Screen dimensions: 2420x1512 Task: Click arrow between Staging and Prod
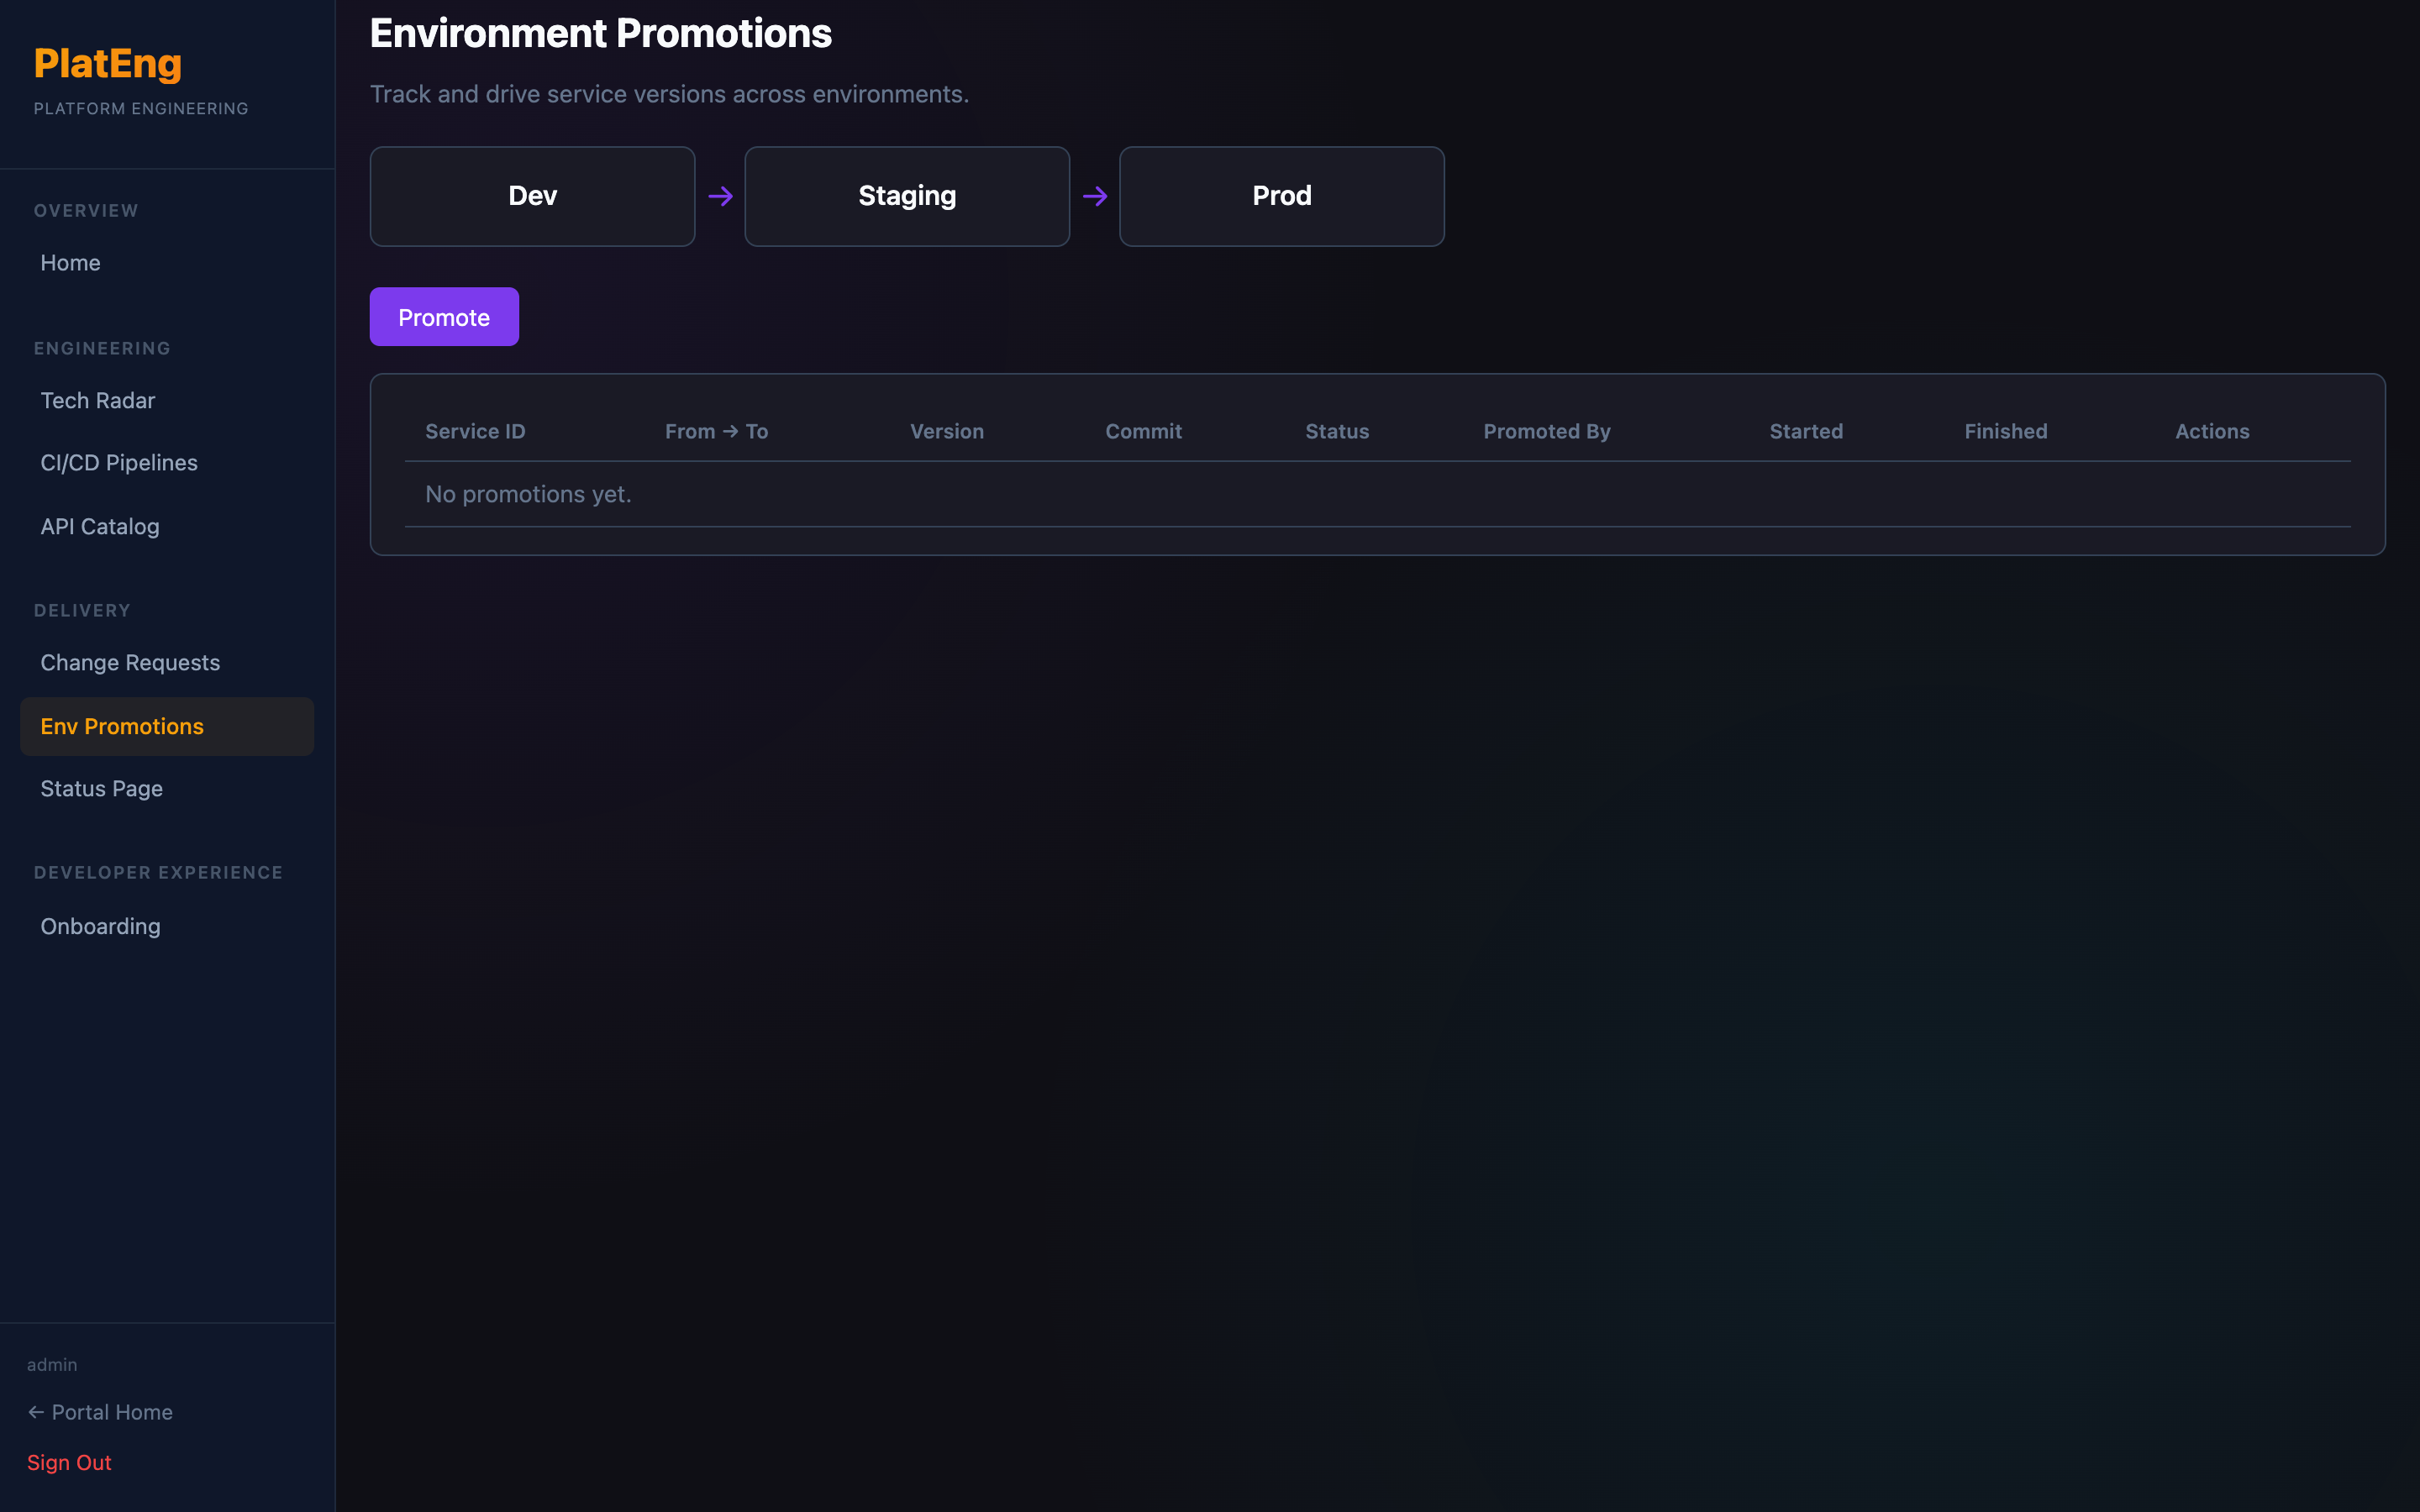coord(1094,197)
